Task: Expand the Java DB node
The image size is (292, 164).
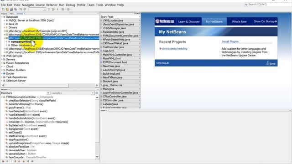Action: [x=4, y=24]
